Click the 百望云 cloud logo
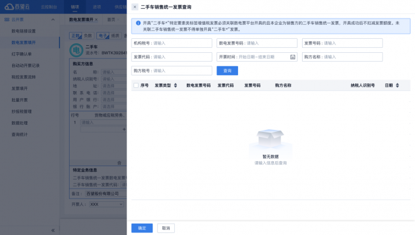 pyautogui.click(x=10, y=6)
